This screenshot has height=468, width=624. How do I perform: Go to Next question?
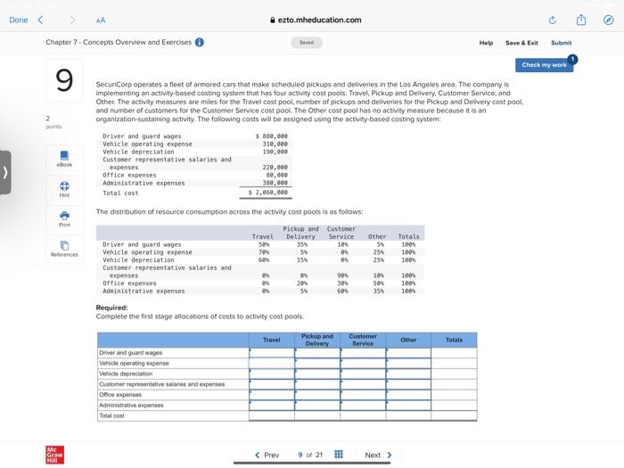click(378, 455)
